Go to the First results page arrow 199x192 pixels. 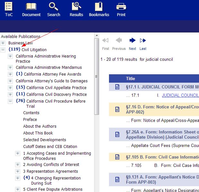(x=105, y=41)
